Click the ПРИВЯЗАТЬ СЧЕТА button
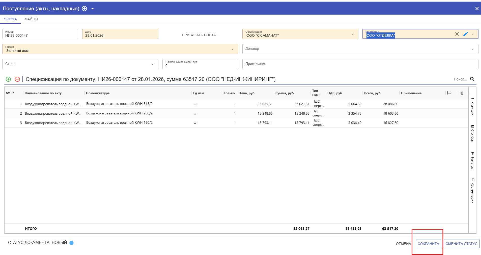The width and height of the screenshot is (481, 255). (200, 35)
